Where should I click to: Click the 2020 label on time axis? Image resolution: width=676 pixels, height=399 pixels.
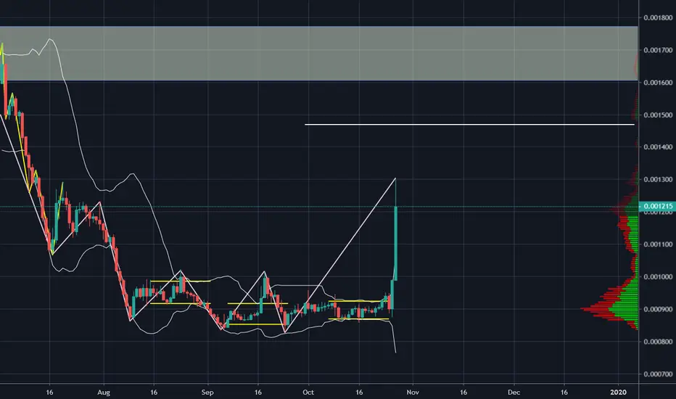click(x=618, y=392)
